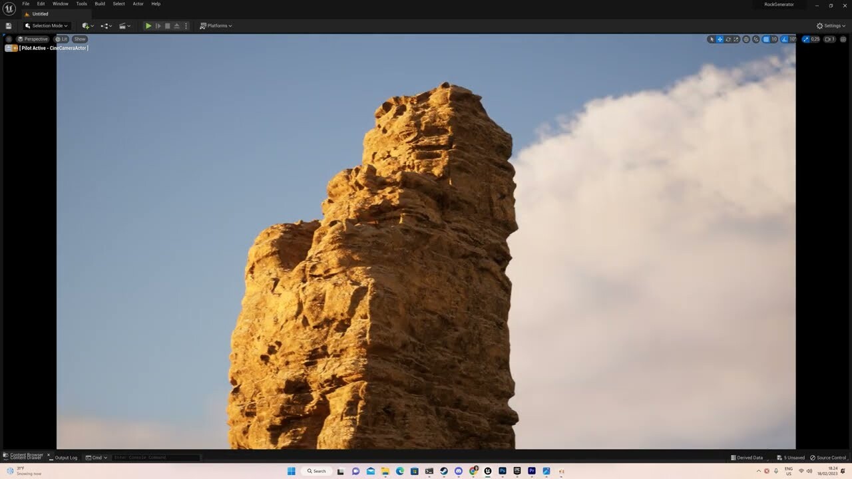Select the Scale tool in the viewport
Screen dimensions: 852x479
(x=736, y=39)
